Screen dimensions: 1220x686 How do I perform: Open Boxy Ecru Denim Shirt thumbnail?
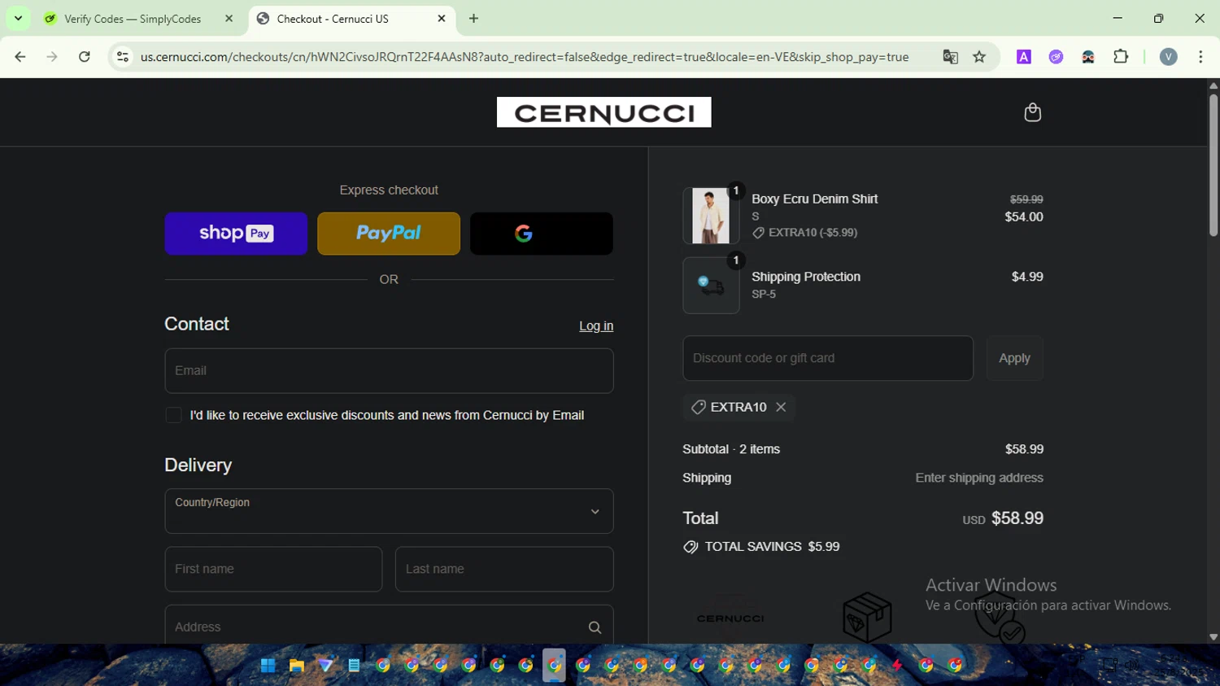point(711,216)
